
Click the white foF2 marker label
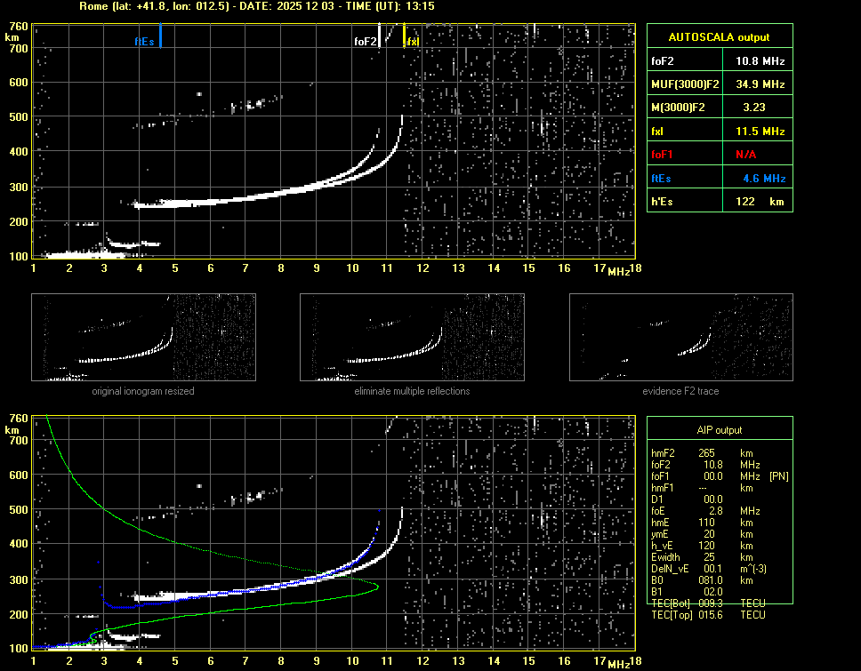(x=366, y=41)
